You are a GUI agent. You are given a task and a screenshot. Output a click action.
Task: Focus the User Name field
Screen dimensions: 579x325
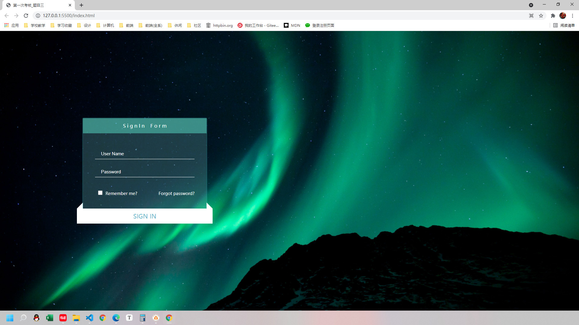pos(145,154)
